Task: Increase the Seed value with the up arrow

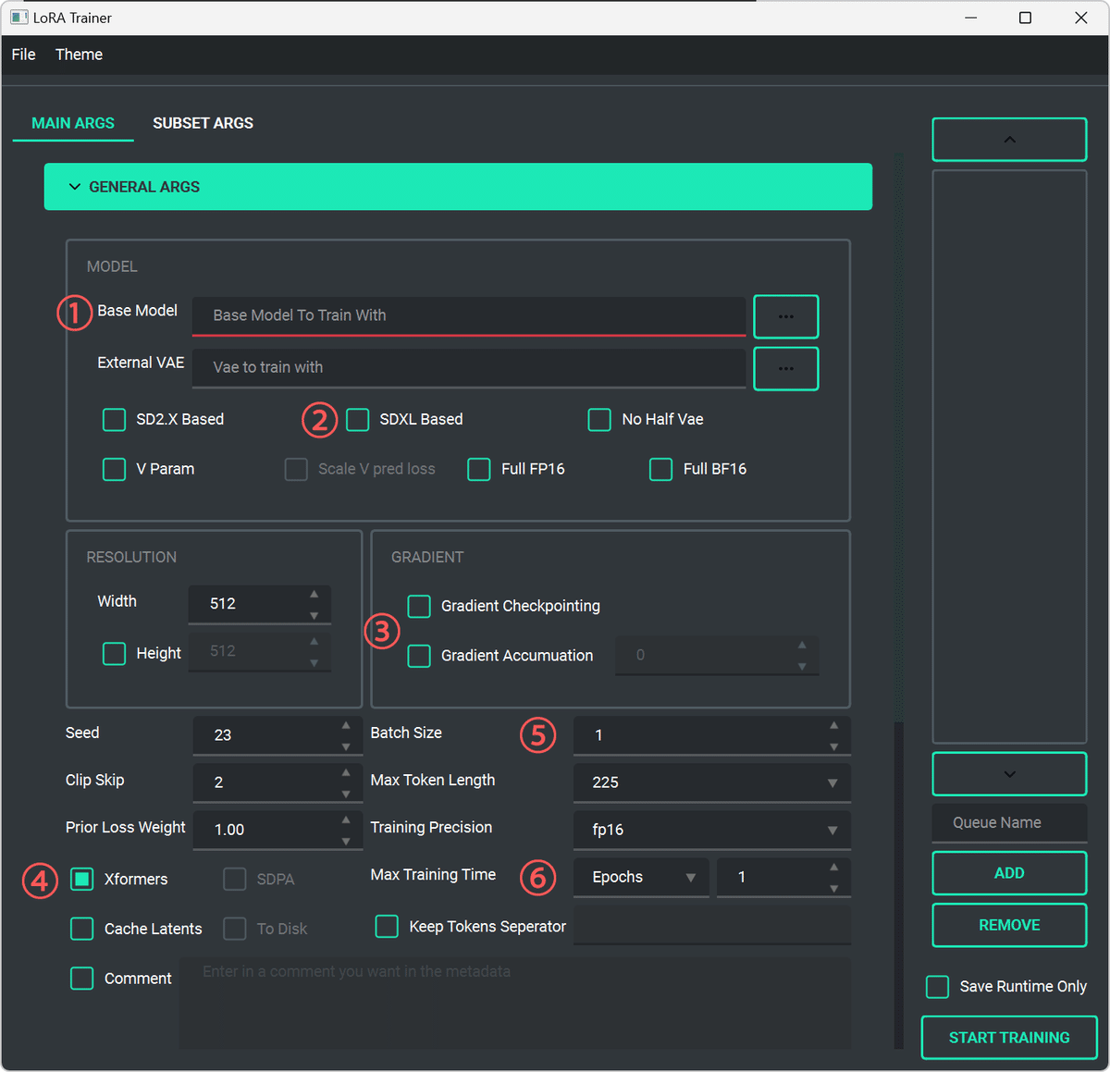Action: pos(347,726)
